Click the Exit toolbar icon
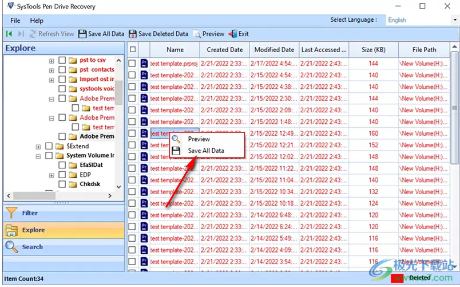 pos(232,34)
